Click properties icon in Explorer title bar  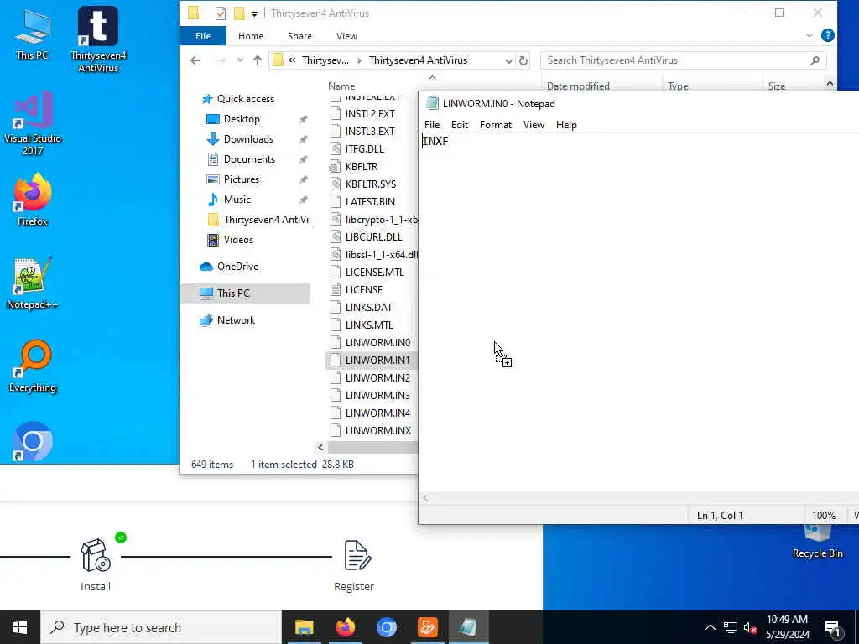[x=221, y=13]
